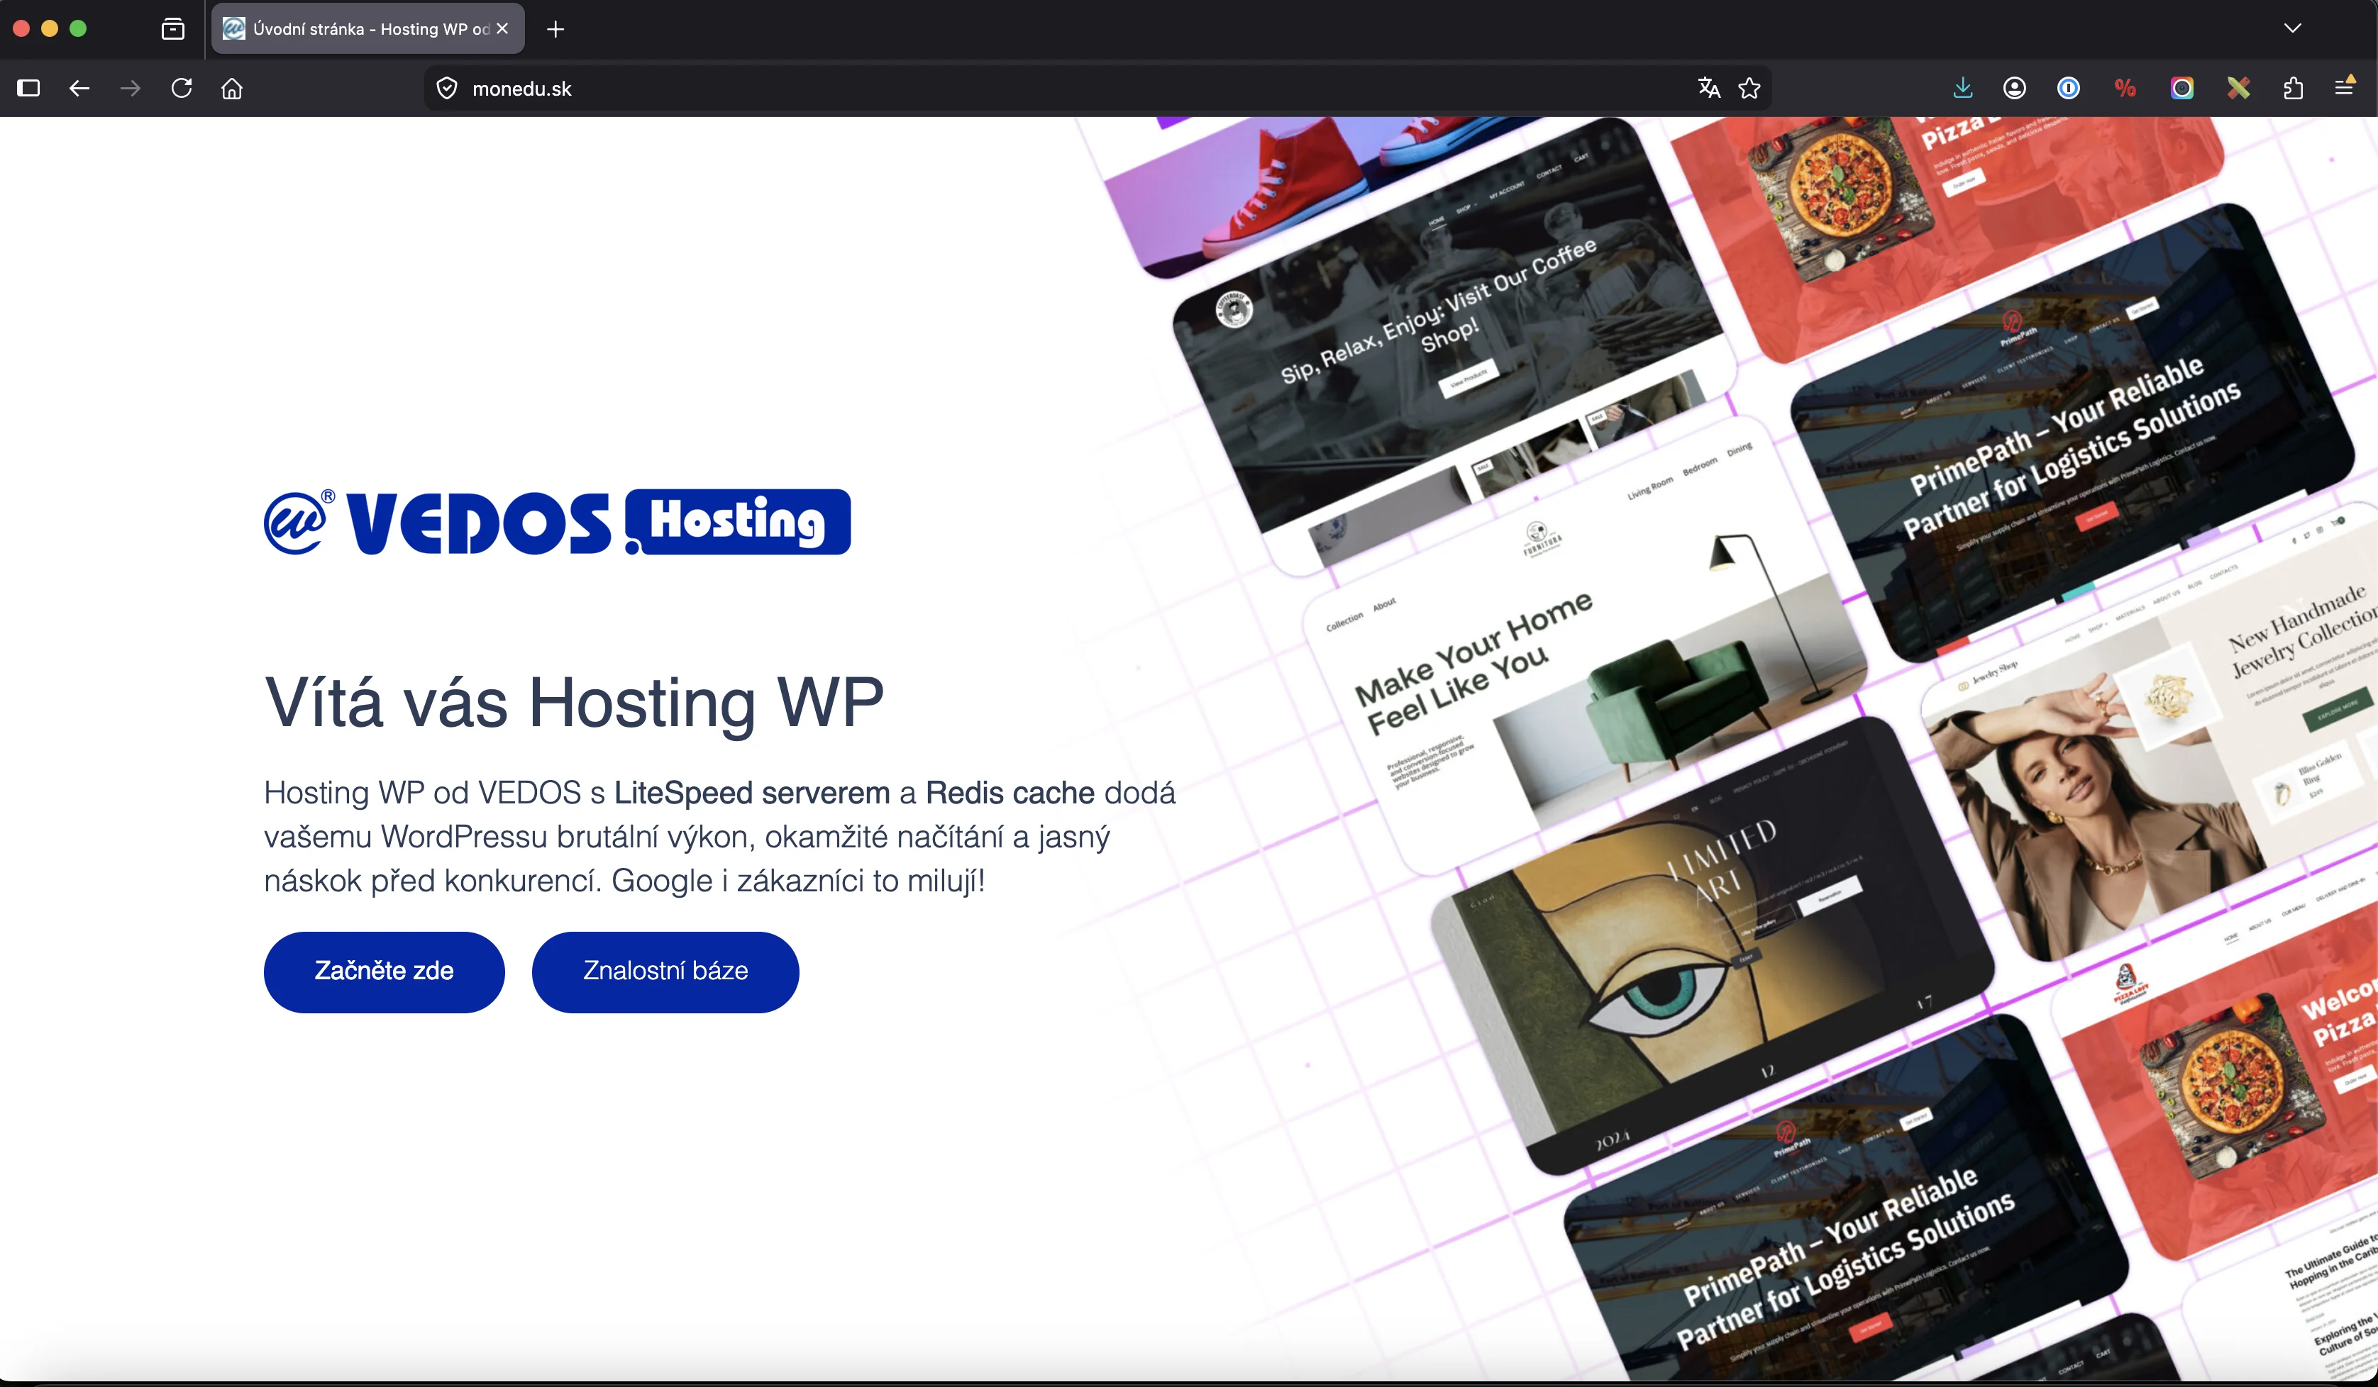Open the 1Password extension icon
2378x1387 pixels.
click(2069, 89)
